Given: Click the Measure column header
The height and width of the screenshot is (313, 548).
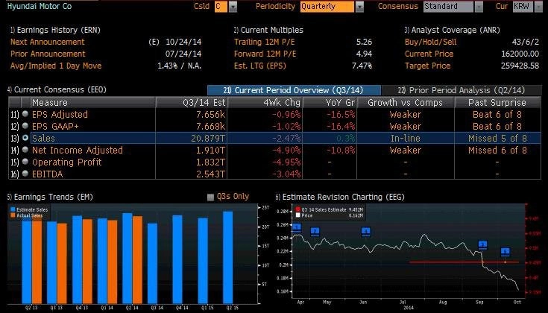Looking at the screenshot, I should 93,102.
